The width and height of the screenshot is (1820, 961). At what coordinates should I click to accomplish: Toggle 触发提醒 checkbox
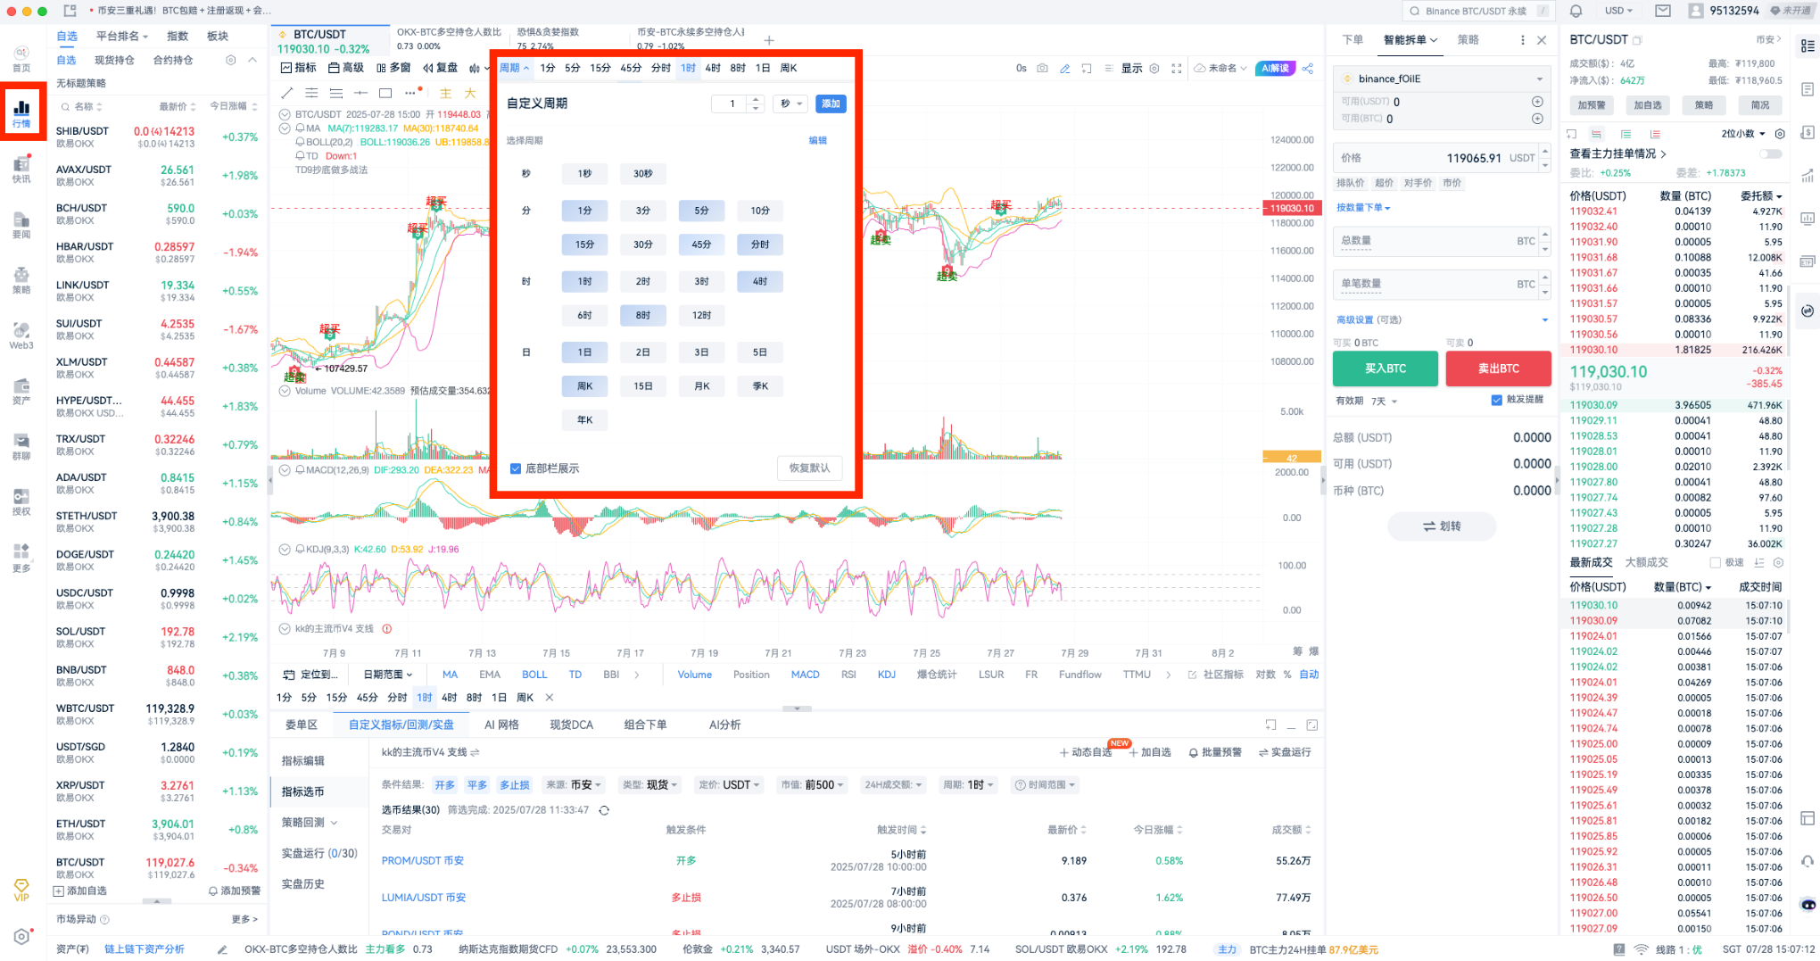[1496, 400]
